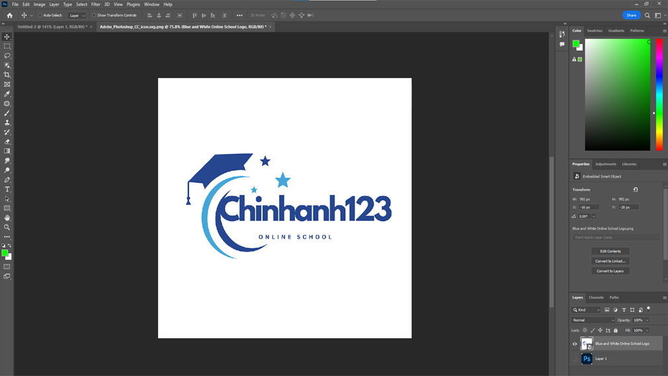Screen dimensions: 668x376
Task: Select the Zoom tool
Action: [7, 227]
